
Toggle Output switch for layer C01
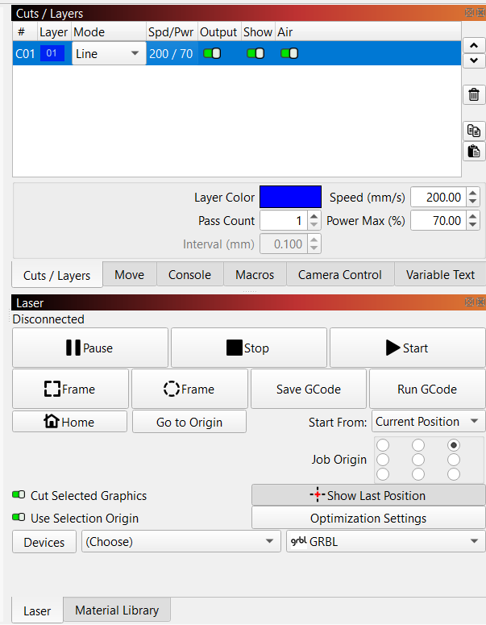pyautogui.click(x=212, y=54)
